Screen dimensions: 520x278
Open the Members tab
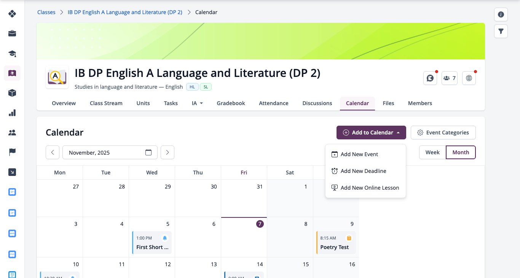point(420,103)
